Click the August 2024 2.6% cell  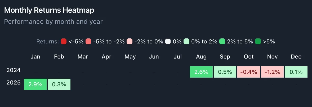[x=201, y=72]
